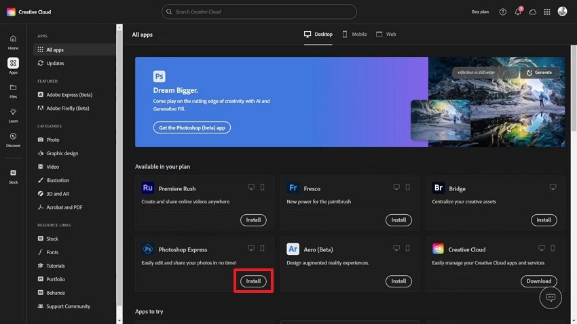Open the Stock section in left rail
577x324 pixels.
[14, 176]
